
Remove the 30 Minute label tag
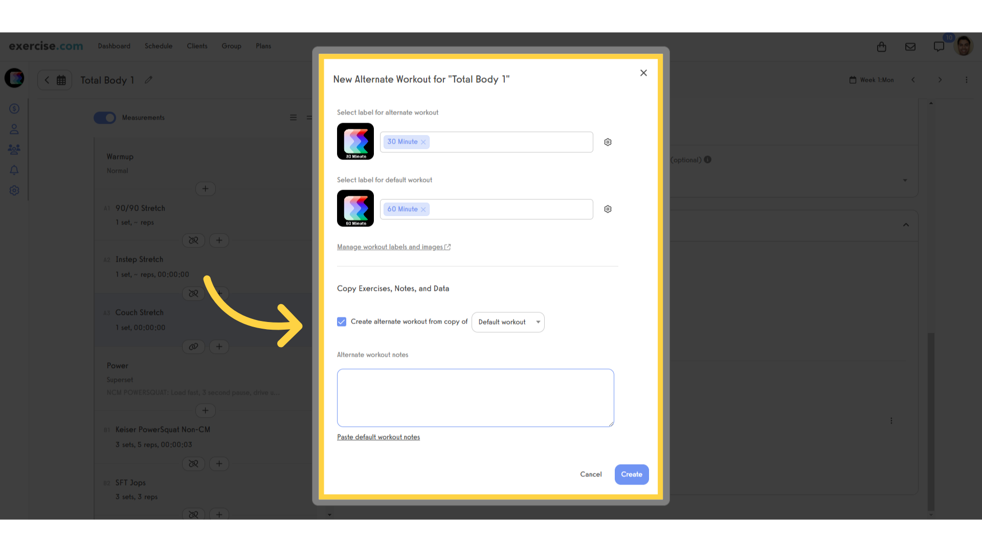423,142
